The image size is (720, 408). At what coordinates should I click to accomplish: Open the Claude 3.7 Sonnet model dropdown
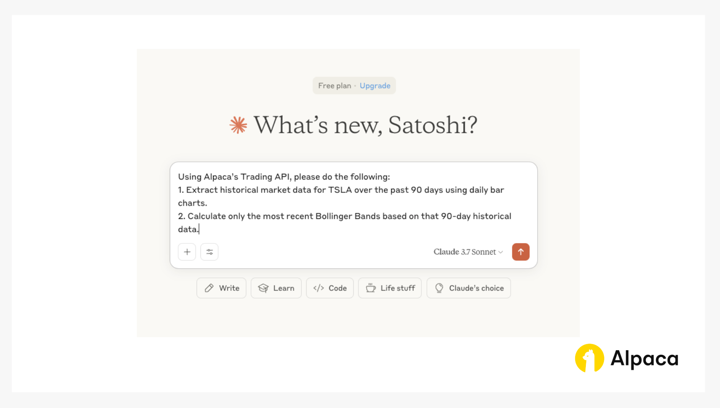coord(468,252)
